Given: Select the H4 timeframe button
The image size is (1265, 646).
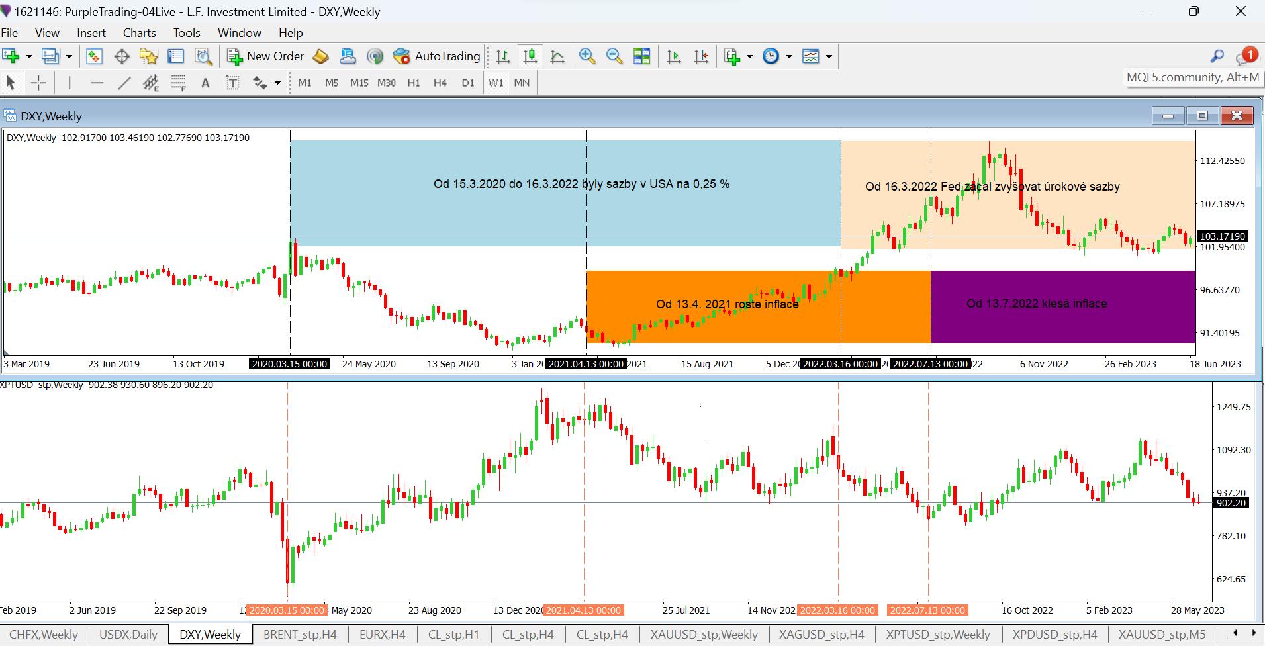Looking at the screenshot, I should pyautogui.click(x=440, y=83).
